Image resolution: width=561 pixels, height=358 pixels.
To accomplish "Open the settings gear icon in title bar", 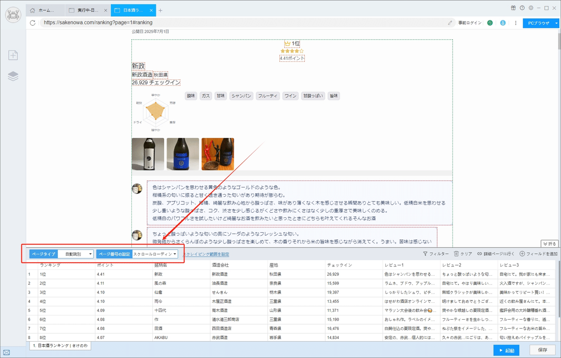I will coord(531,8).
